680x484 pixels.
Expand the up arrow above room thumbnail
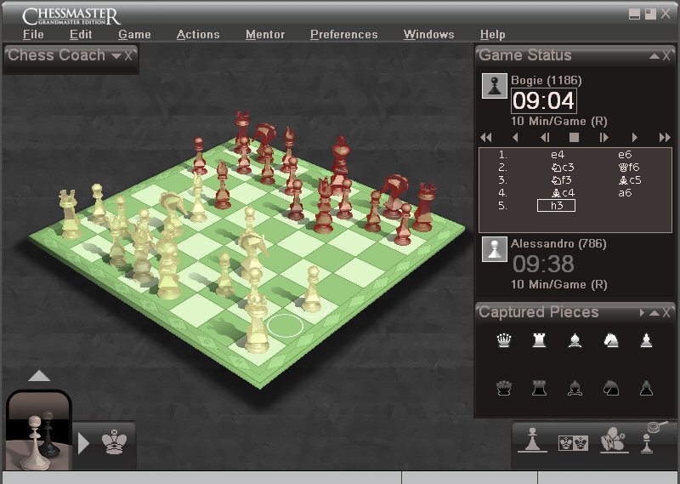pyautogui.click(x=39, y=375)
